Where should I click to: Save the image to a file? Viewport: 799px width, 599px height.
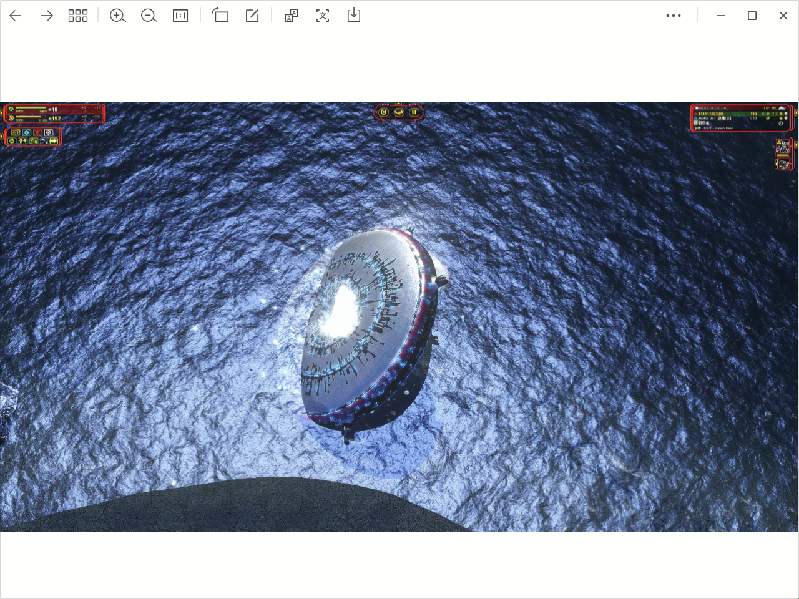pyautogui.click(x=354, y=15)
